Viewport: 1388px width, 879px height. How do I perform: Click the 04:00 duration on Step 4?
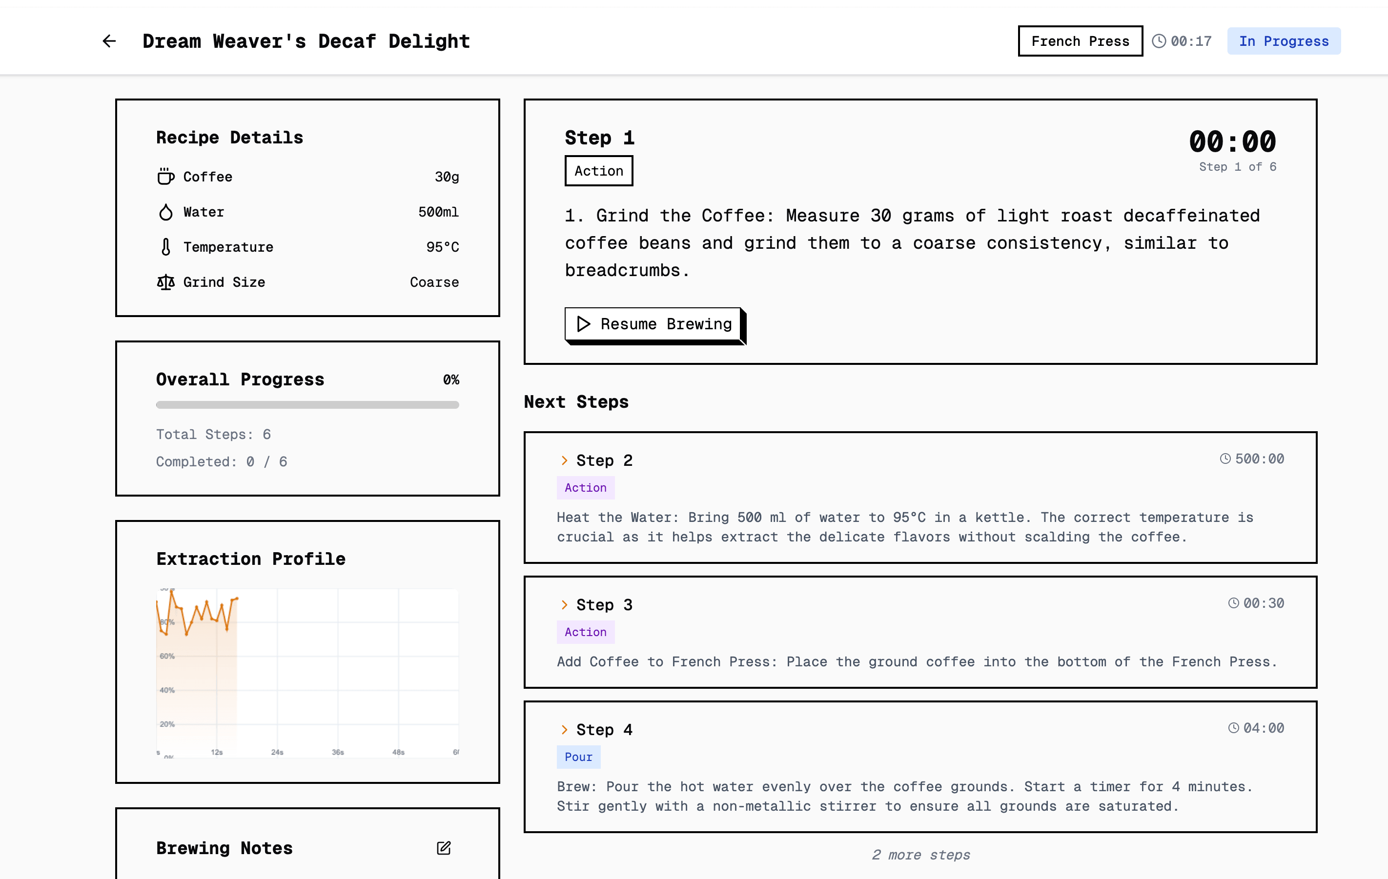(x=1264, y=727)
